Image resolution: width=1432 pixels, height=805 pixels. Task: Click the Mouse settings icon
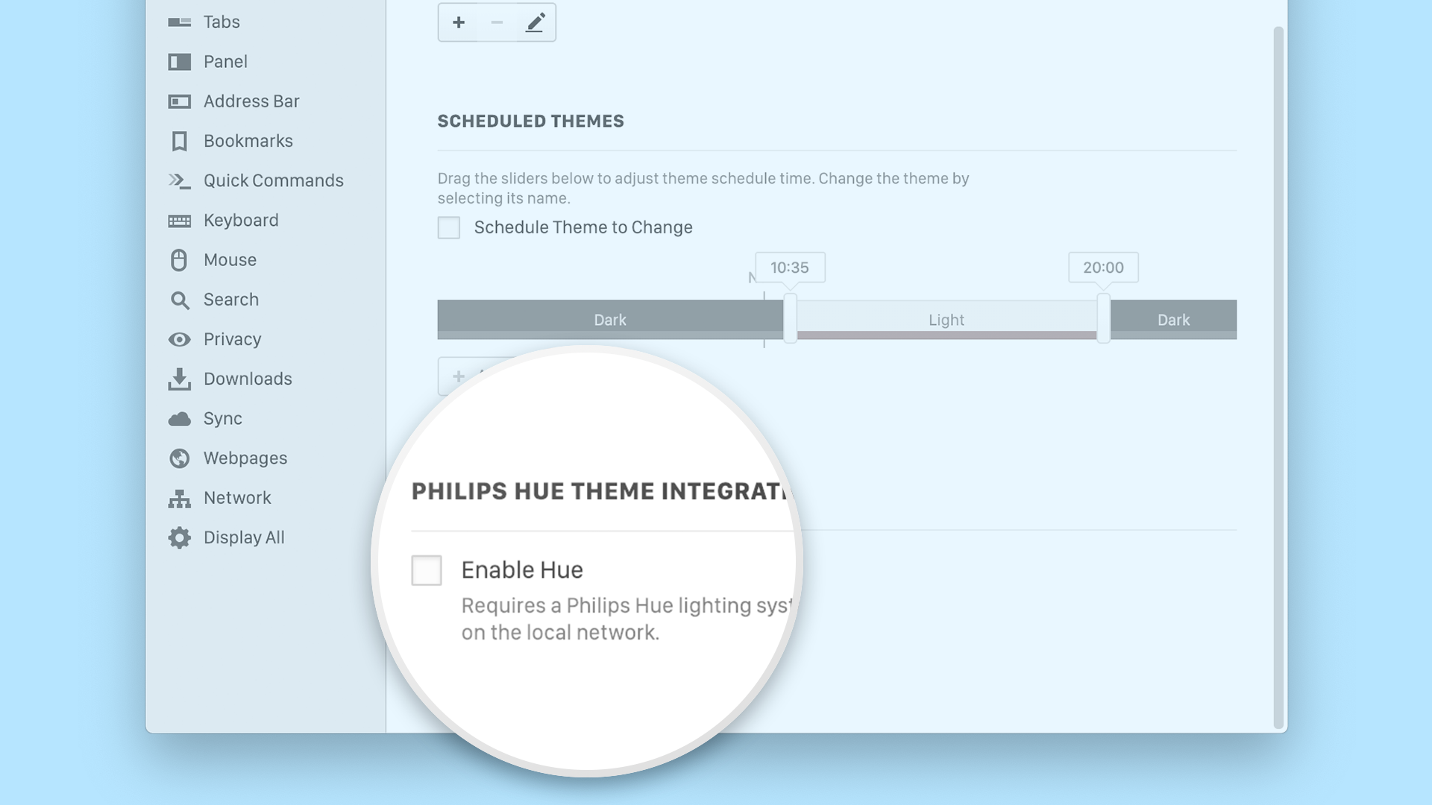pos(179,260)
